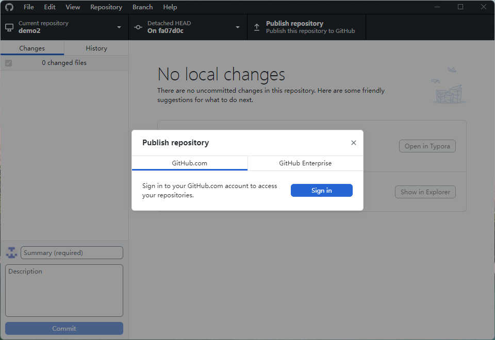Screen dimensions: 495x340
Task: Toggle the select all changed files checkbox
Action: tap(8, 63)
